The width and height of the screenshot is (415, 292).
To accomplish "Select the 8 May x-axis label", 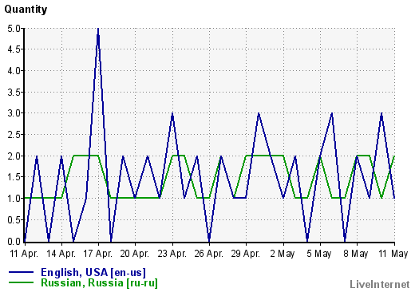I will 356,254.
